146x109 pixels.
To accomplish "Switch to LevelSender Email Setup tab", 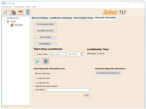I will [61, 18].
